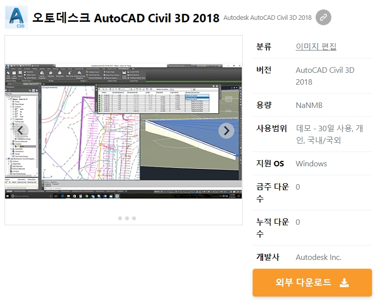Click the 금주 다운수 label

[x=272, y=193]
